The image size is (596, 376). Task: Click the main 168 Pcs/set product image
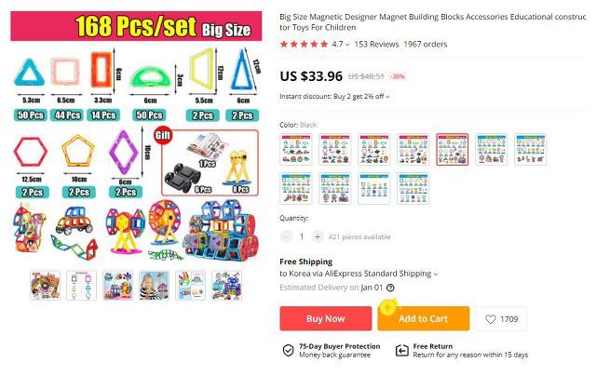click(x=136, y=138)
